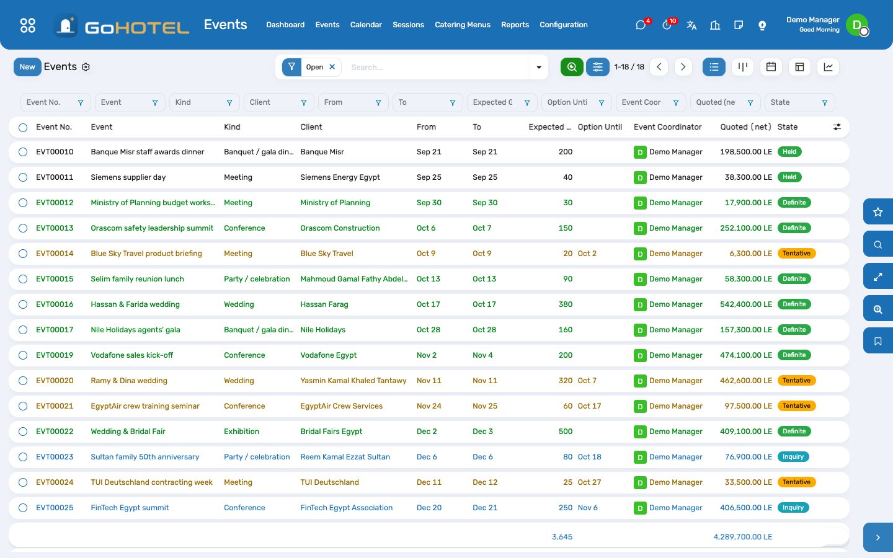The height and width of the screenshot is (558, 893).
Task: Open the Demo Manager user avatar
Action: coord(857,25)
